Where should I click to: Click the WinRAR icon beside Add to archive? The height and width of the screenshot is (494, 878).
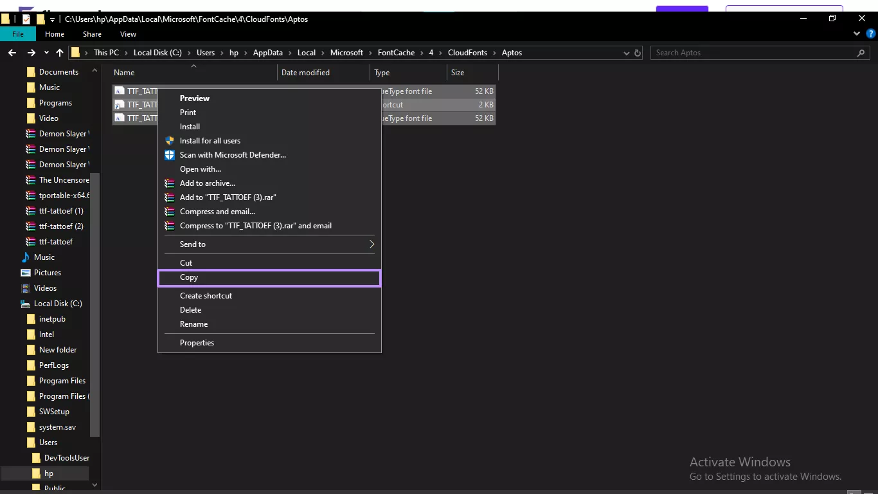tap(169, 183)
